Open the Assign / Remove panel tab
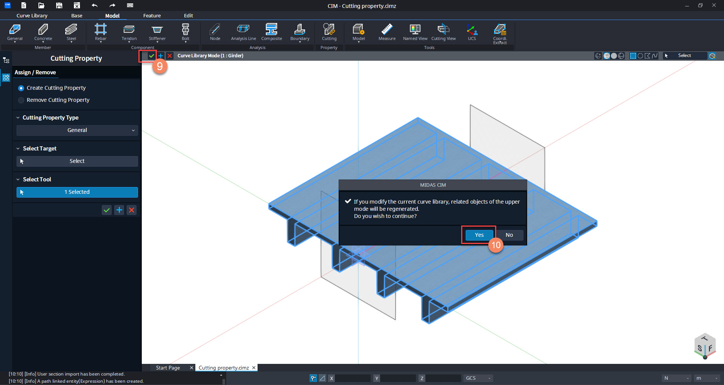 coord(35,72)
